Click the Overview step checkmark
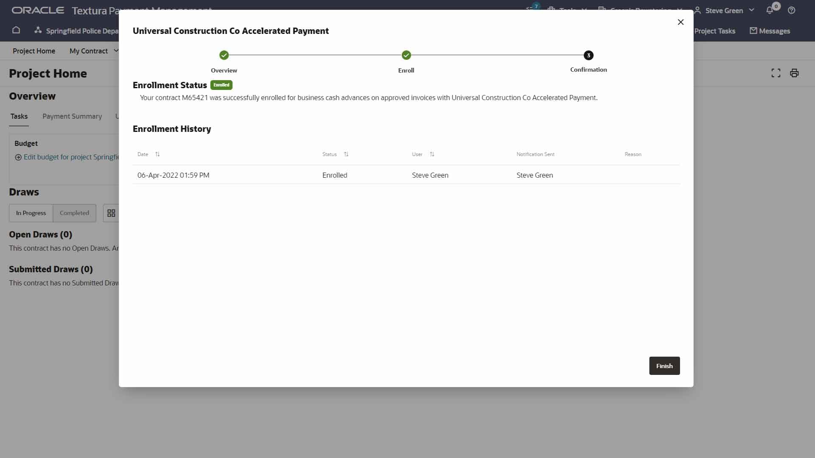The height and width of the screenshot is (458, 815). coord(224,55)
